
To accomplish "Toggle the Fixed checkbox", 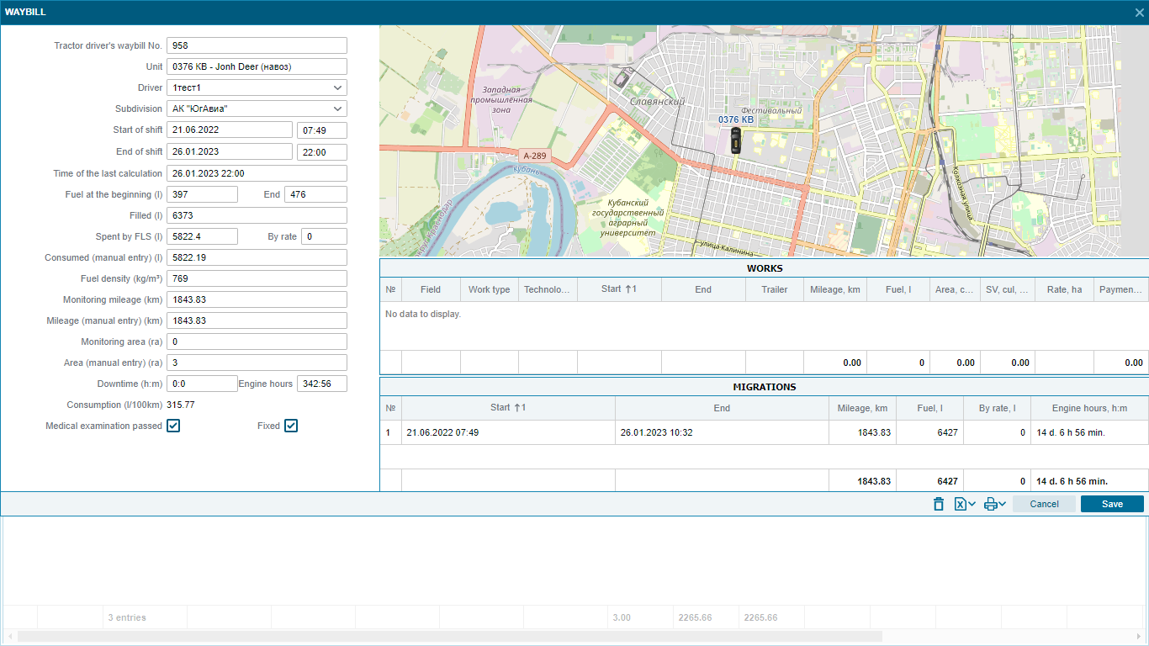I will 291,426.
